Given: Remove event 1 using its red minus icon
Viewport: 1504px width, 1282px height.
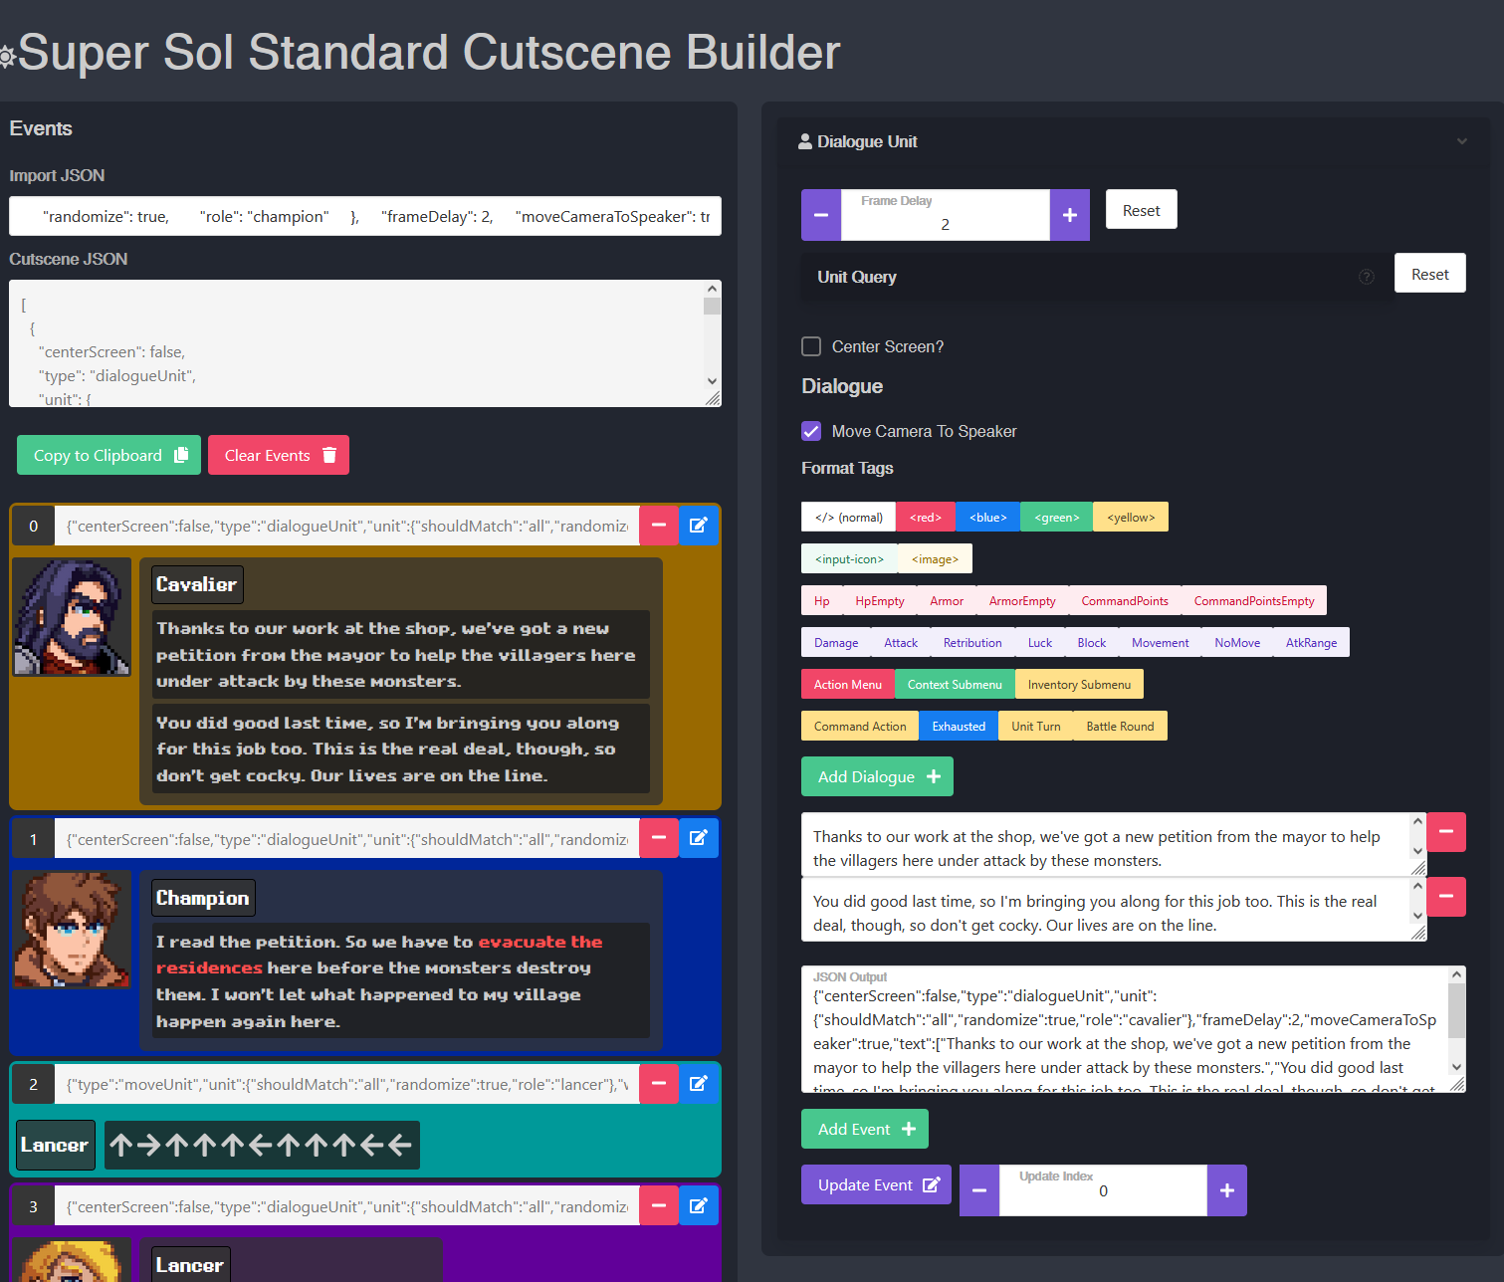Looking at the screenshot, I should 658,838.
